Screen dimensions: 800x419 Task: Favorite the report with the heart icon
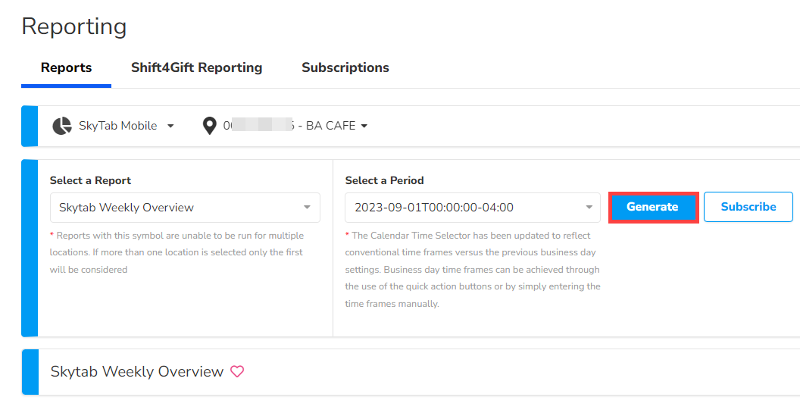click(x=237, y=371)
